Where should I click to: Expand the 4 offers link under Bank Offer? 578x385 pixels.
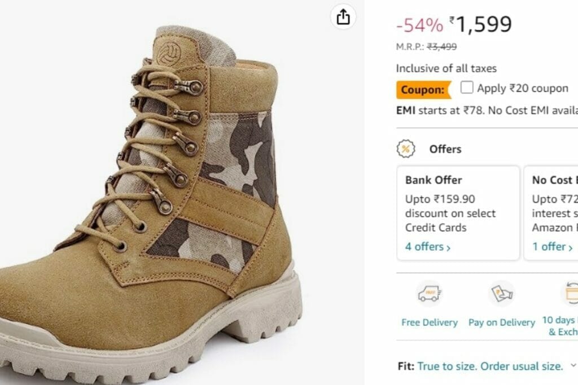(428, 246)
